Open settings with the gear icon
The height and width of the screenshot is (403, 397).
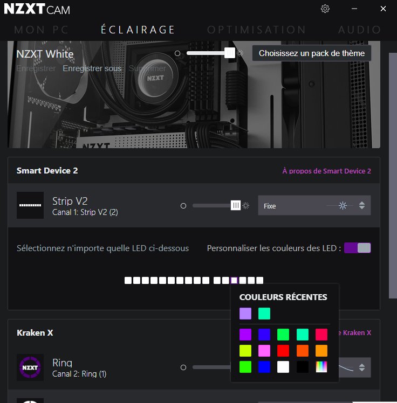(325, 9)
